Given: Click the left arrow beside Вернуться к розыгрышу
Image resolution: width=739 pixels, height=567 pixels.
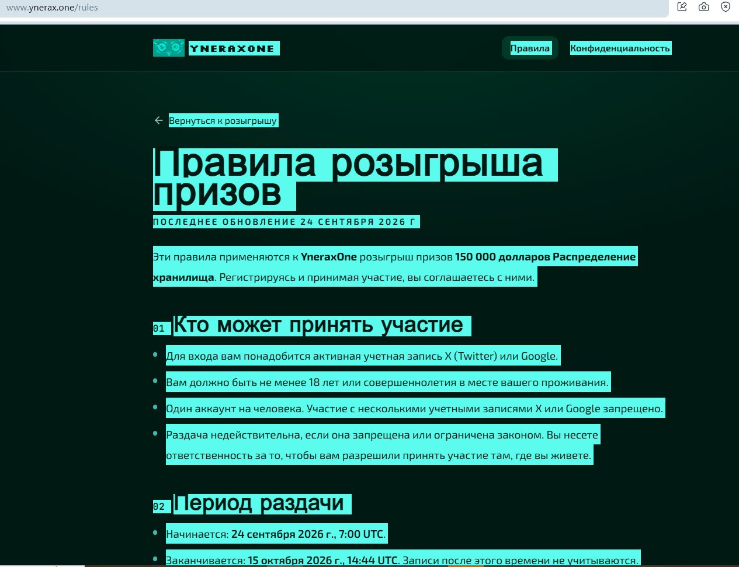Looking at the screenshot, I should [x=158, y=120].
